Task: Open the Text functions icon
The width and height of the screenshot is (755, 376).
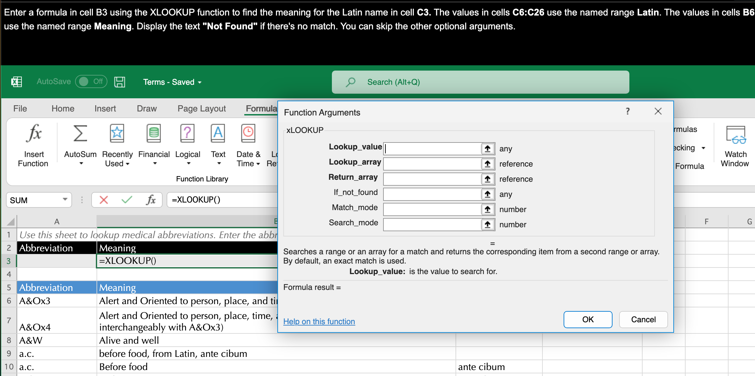Action: pyautogui.click(x=218, y=134)
